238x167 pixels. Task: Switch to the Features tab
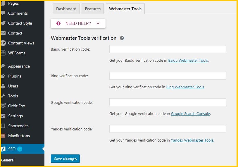pos(93,9)
